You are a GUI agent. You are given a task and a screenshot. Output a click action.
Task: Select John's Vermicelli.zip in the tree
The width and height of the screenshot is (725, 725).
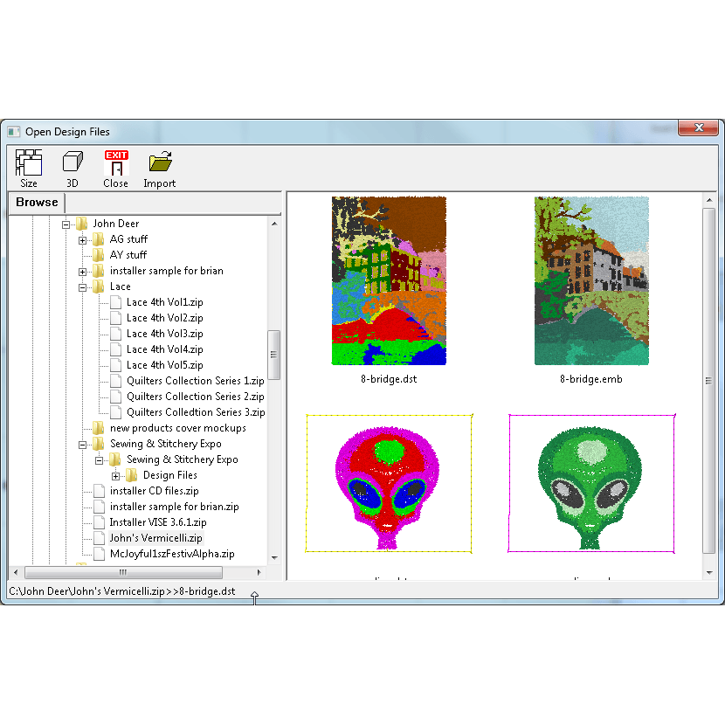click(x=155, y=538)
